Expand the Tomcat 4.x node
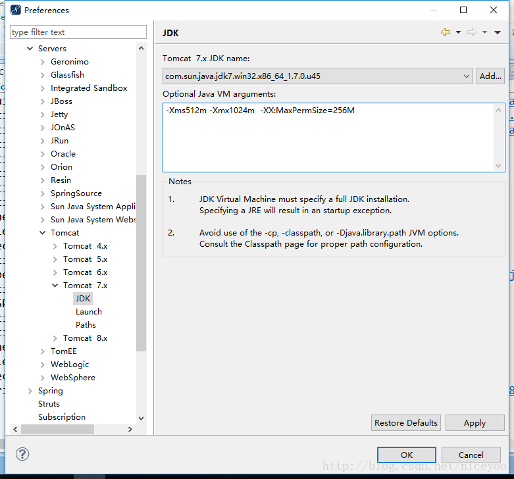 pyautogui.click(x=55, y=246)
